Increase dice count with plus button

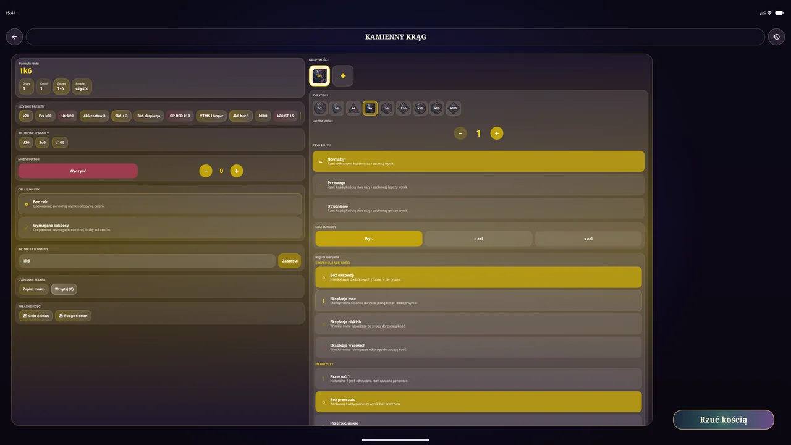[497, 133]
